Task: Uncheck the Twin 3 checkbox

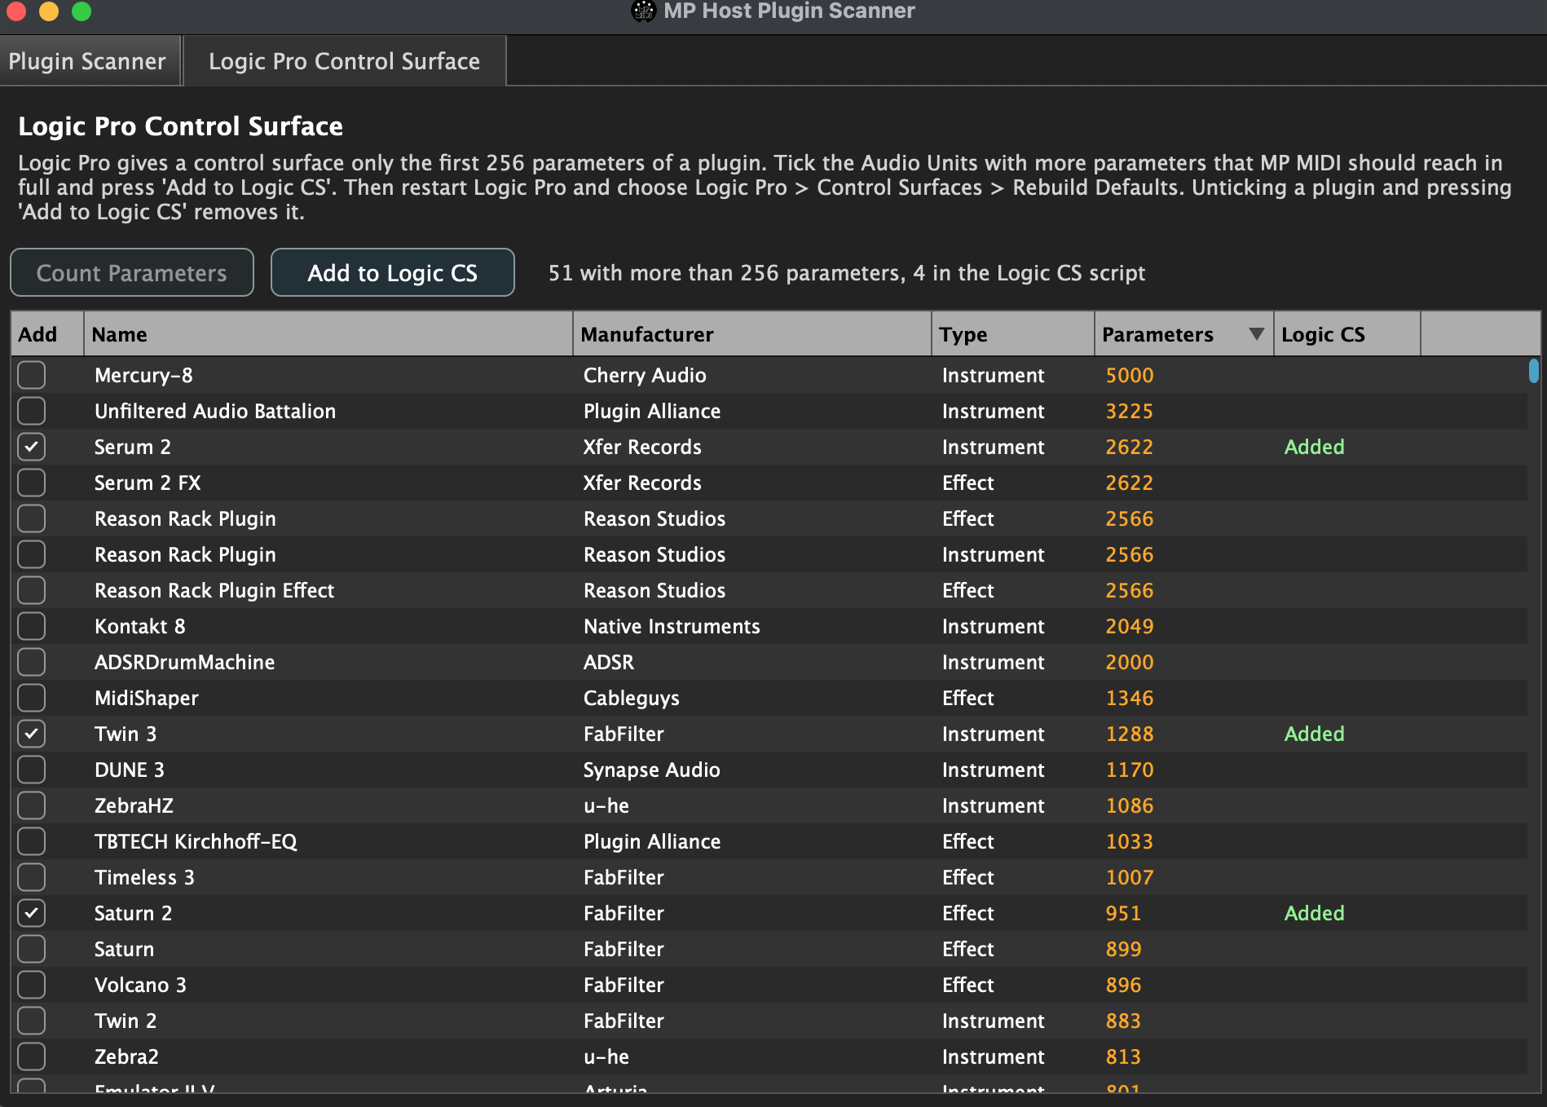Action: (32, 734)
